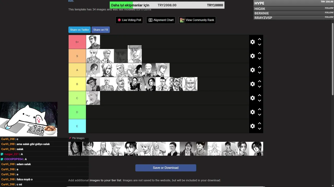Pick last unranked portrait in image pool
Viewport: 334px width, 187px height.
click(256, 149)
